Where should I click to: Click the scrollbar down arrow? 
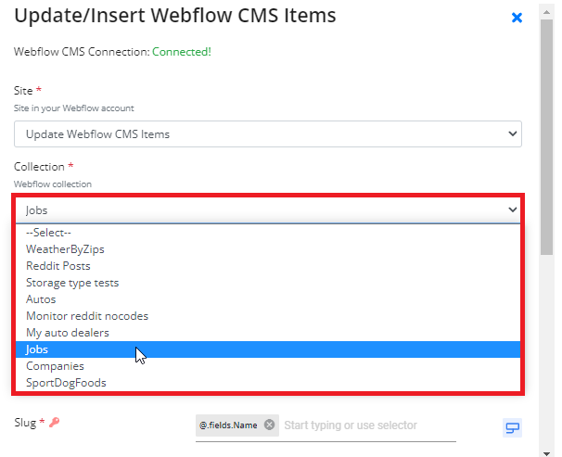pos(546,453)
